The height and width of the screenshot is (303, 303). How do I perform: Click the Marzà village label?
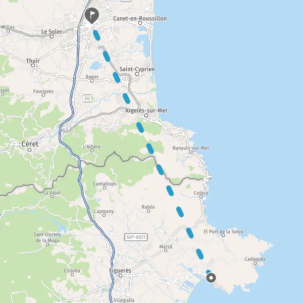(166, 246)
